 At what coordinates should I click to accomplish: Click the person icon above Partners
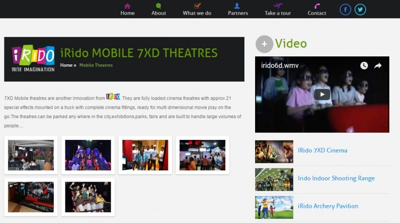tap(237, 6)
